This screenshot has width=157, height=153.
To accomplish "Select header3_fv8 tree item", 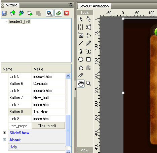I will coord(19,21).
